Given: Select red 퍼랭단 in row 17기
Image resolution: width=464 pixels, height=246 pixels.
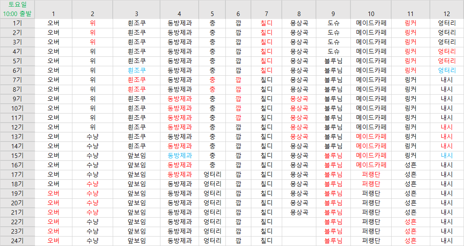Looking at the screenshot, I should (371, 174).
